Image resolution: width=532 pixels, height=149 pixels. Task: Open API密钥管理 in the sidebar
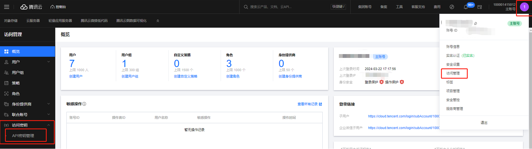pos(23,136)
